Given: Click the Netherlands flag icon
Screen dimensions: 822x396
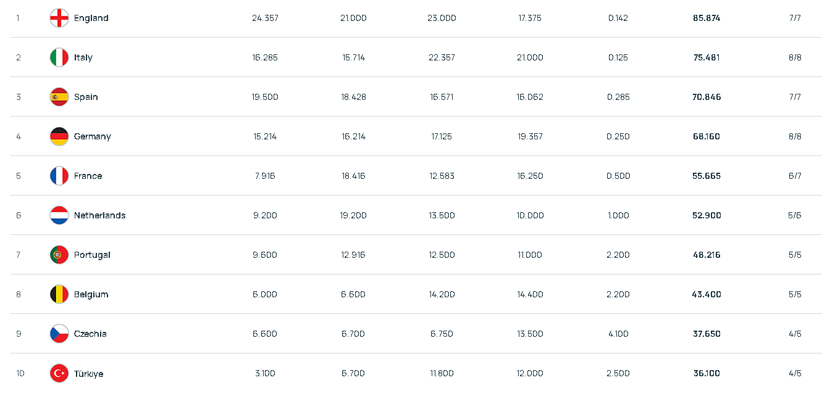Looking at the screenshot, I should point(59,215).
